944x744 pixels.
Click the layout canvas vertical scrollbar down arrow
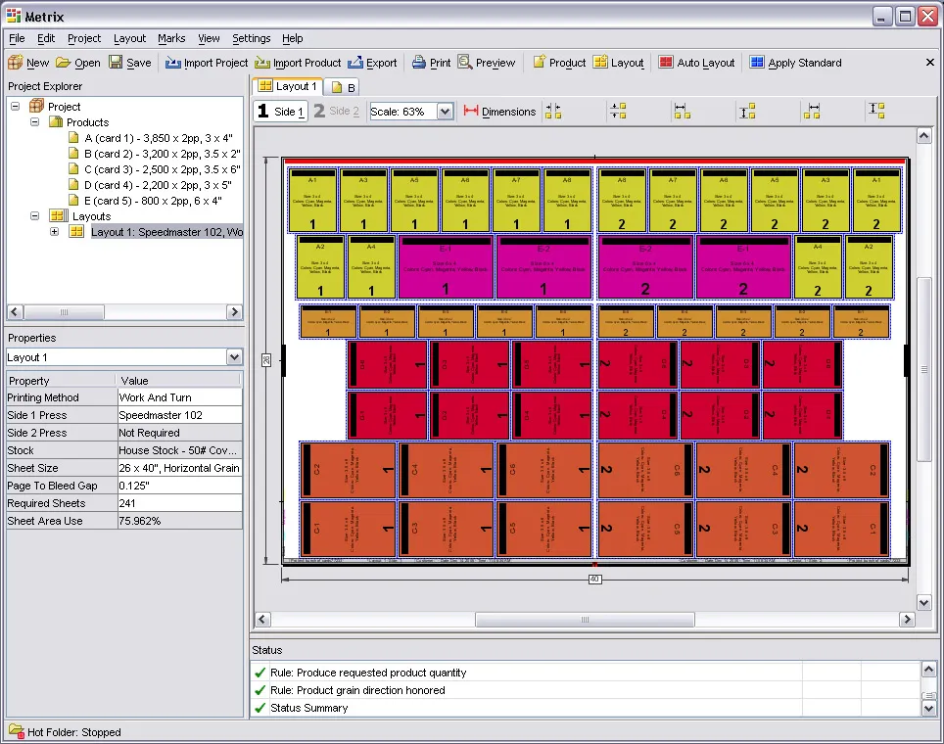(x=923, y=602)
